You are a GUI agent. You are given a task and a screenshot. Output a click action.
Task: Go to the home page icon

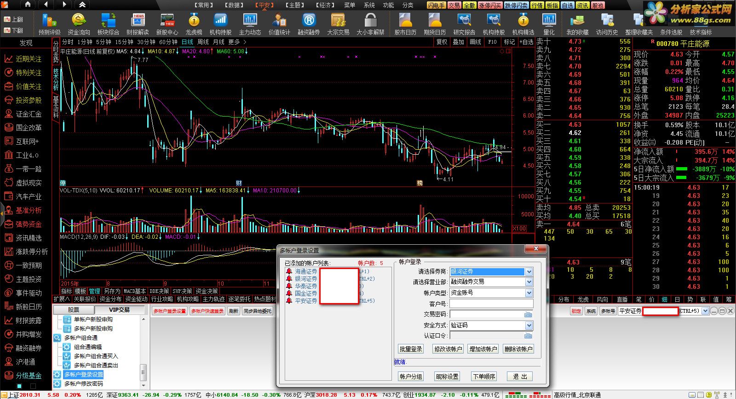(28, 5)
